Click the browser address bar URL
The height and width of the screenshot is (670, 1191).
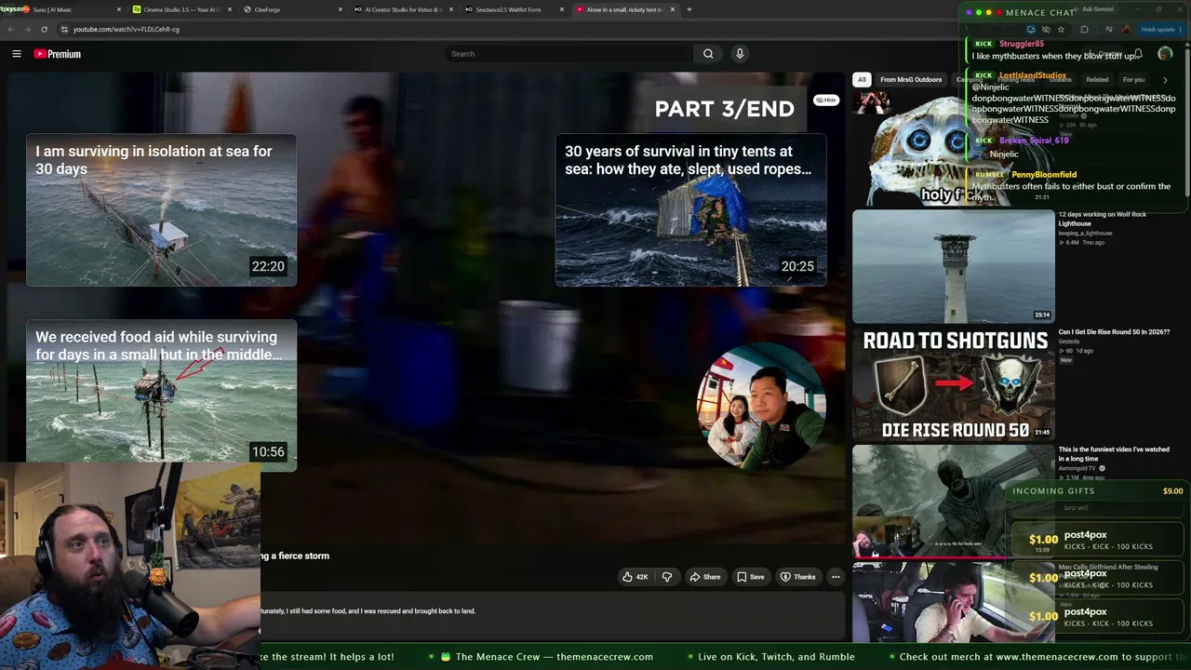127,29
